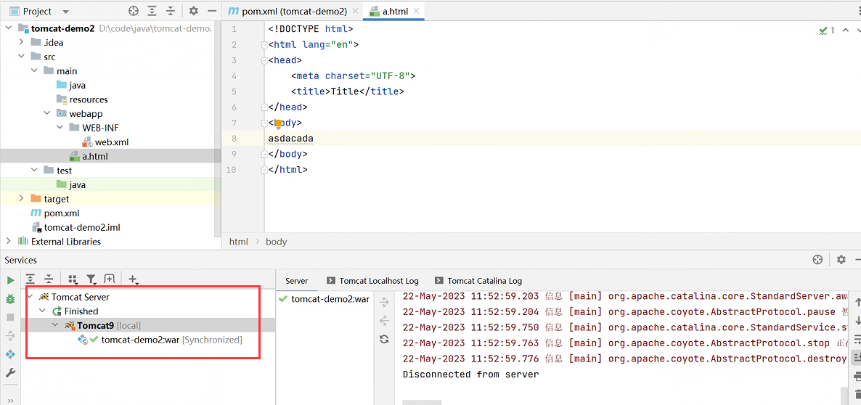
Task: Click Open in New Tab icon in Services
Action: pyautogui.click(x=110, y=279)
